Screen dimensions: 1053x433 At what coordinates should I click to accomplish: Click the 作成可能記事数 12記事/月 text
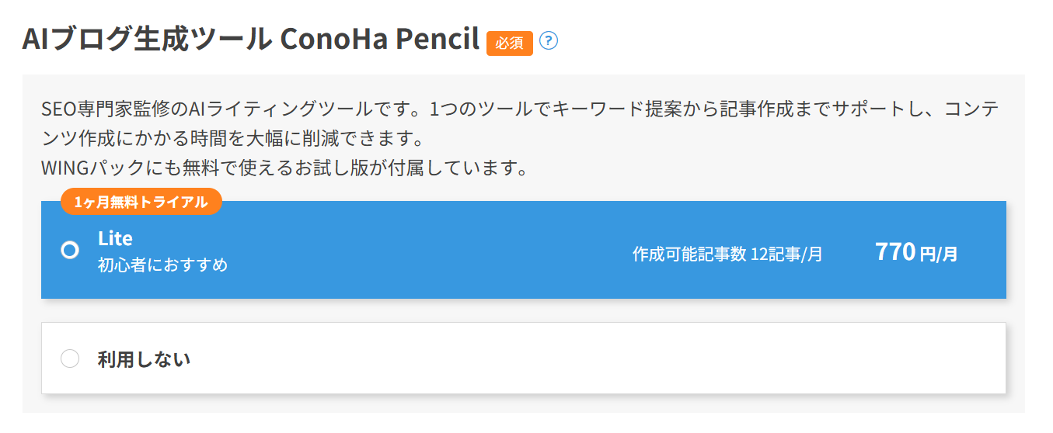pos(727,254)
